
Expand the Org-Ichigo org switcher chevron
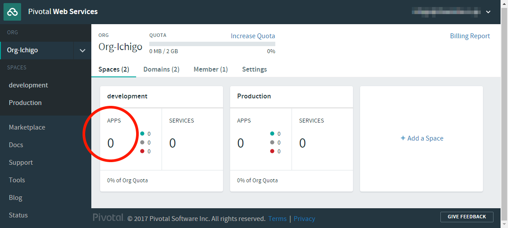83,51
